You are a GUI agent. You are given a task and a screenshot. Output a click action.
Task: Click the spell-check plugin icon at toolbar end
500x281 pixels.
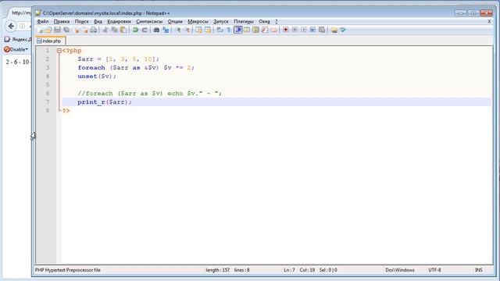[x=343, y=30]
